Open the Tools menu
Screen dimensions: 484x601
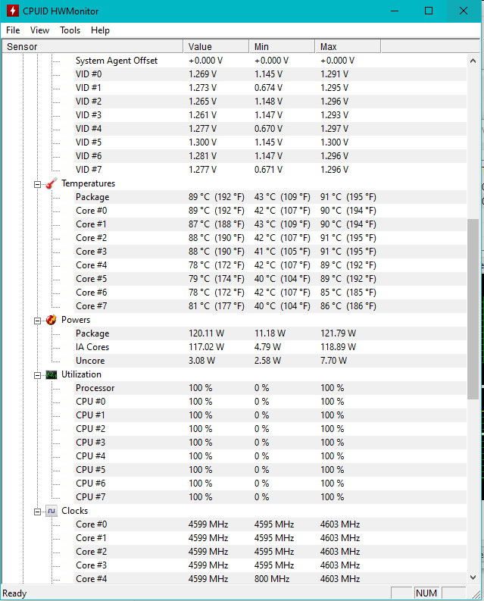pos(70,30)
